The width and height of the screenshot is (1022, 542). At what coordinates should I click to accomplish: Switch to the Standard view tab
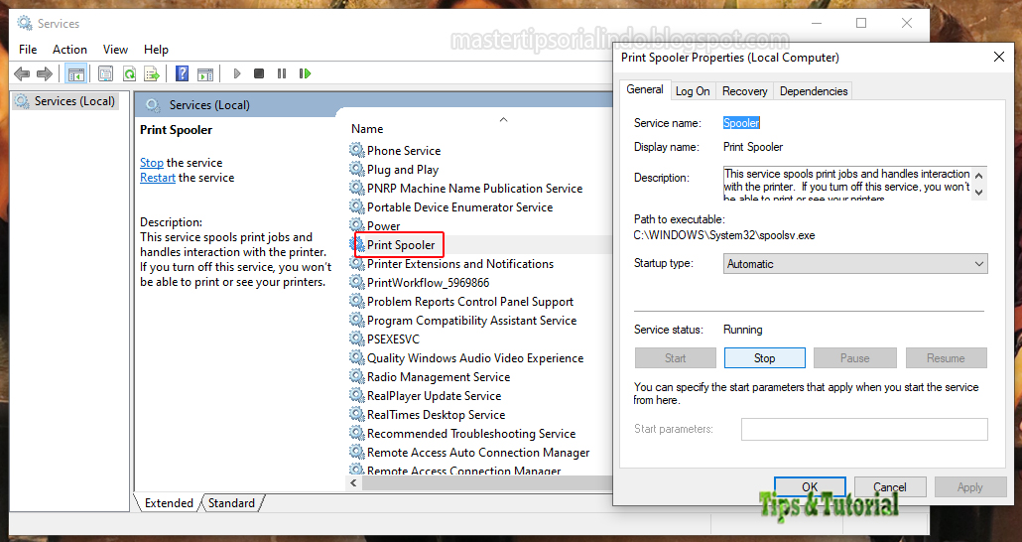(231, 503)
